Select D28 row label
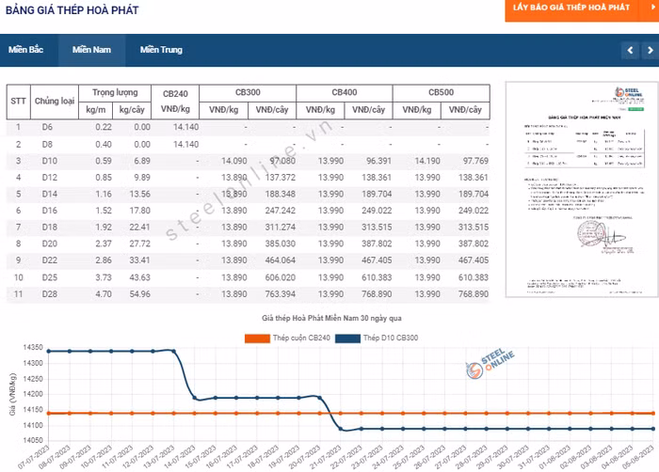 click(x=50, y=294)
